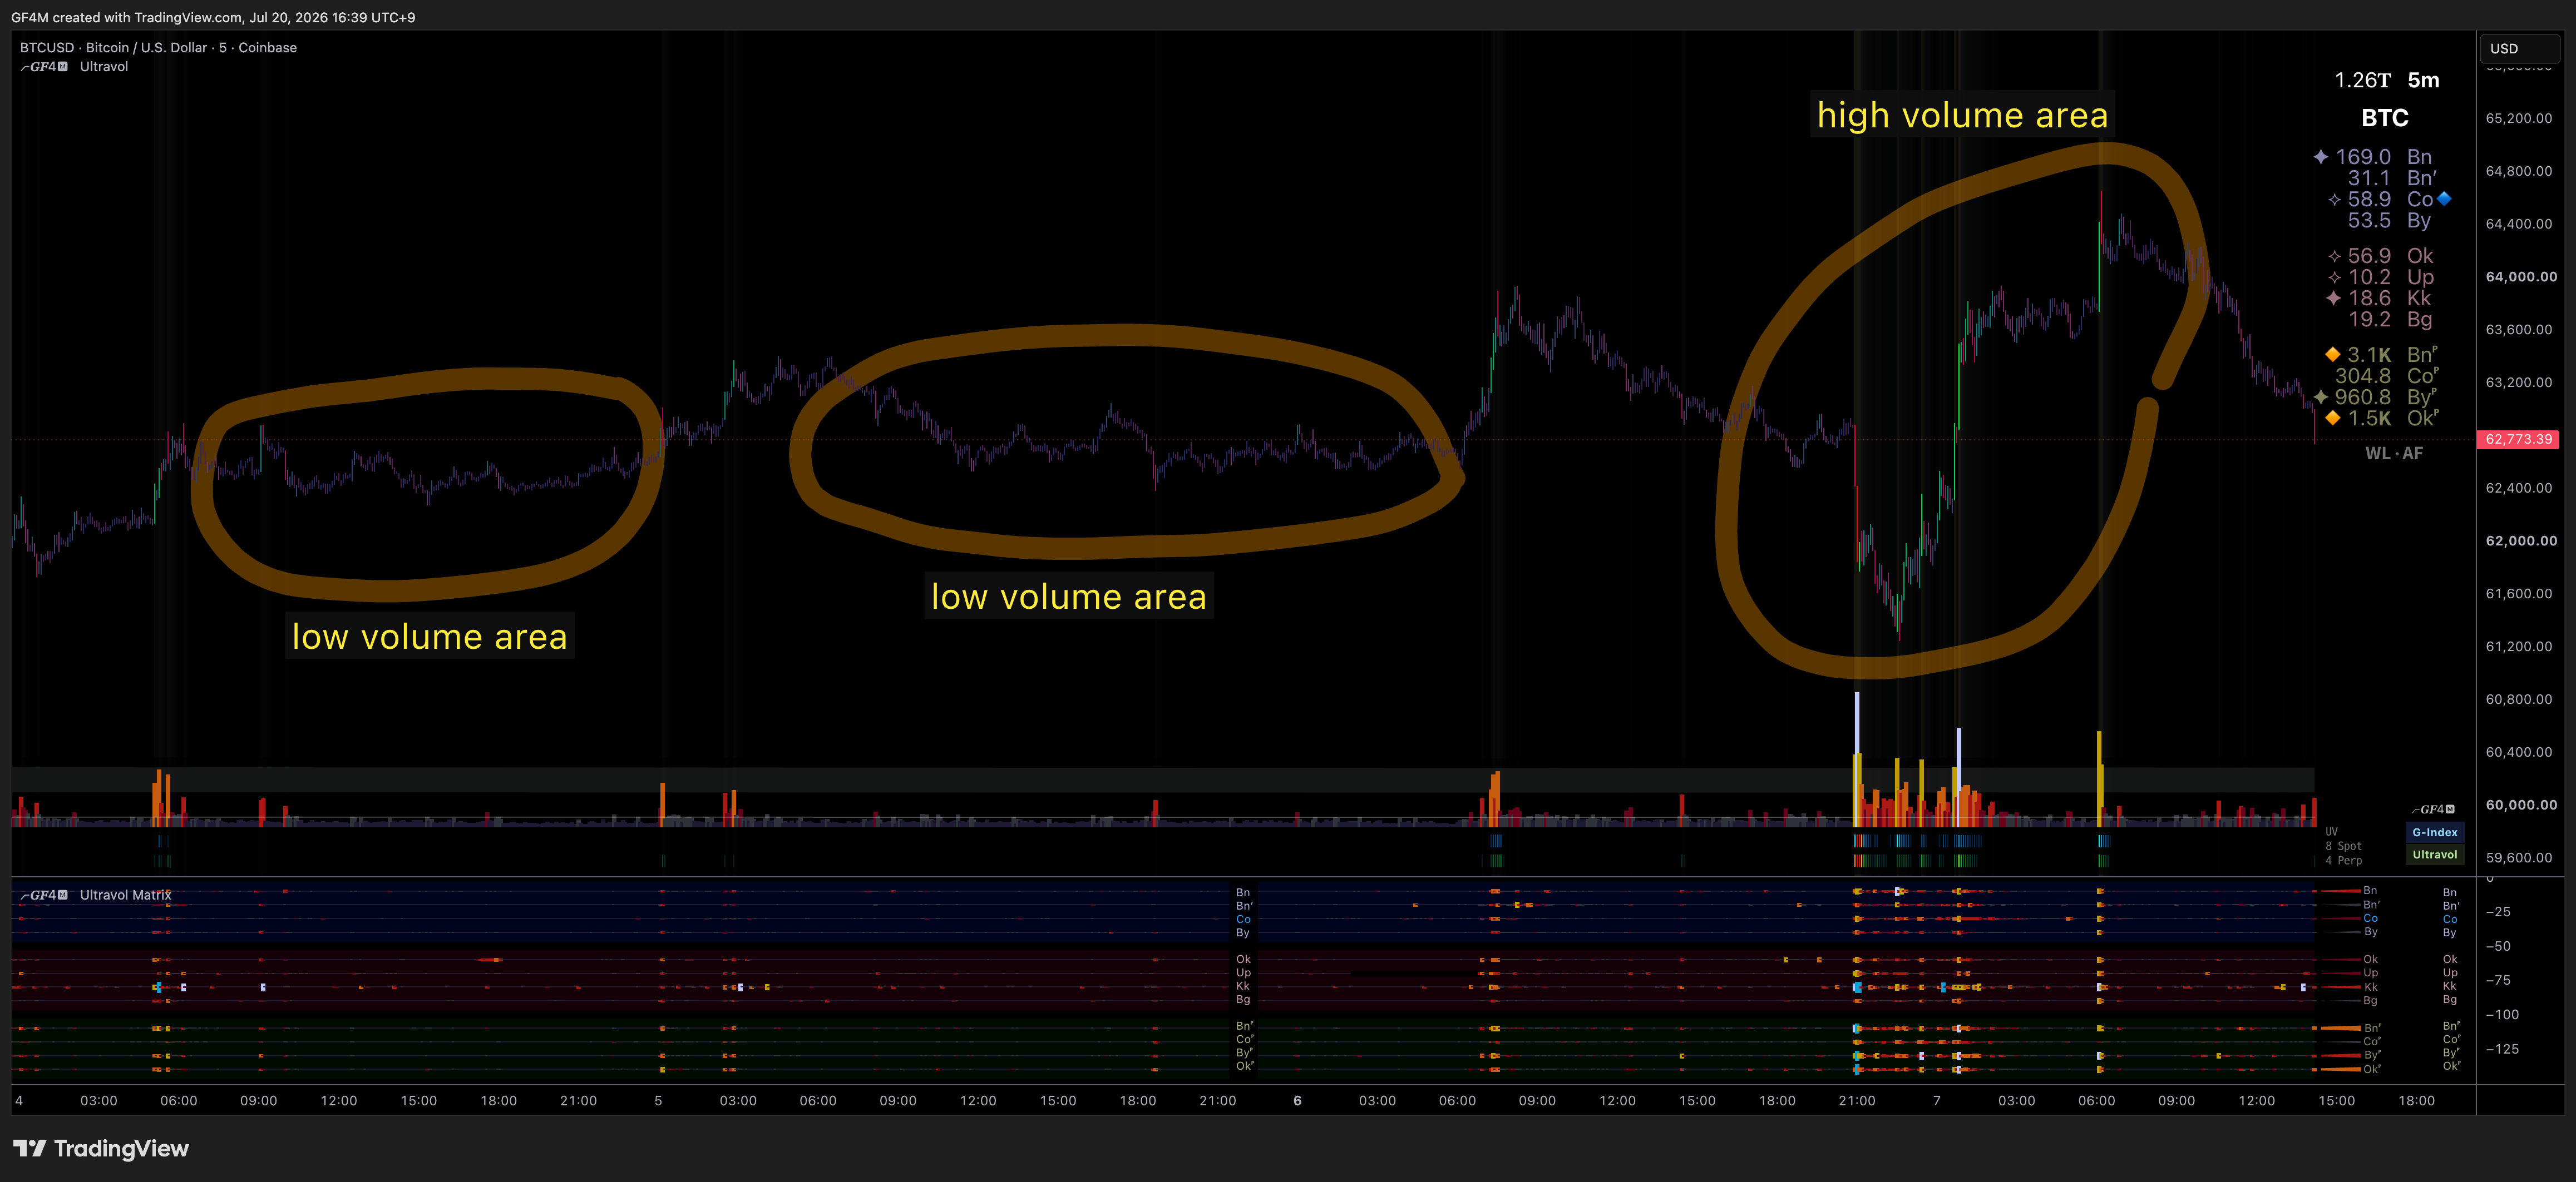The width and height of the screenshot is (2576, 1182).
Task: Click the orange diamond beside 3.1K
Action: coord(2332,355)
